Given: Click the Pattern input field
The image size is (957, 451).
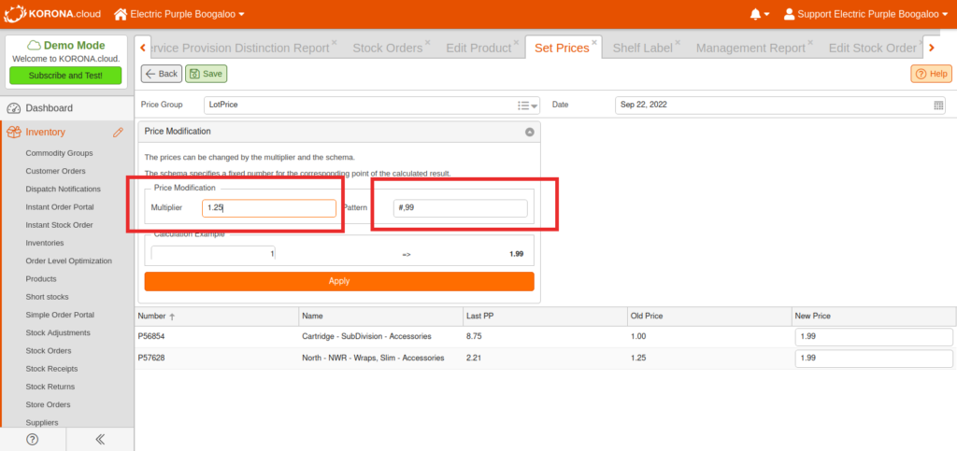Looking at the screenshot, I should [x=460, y=208].
